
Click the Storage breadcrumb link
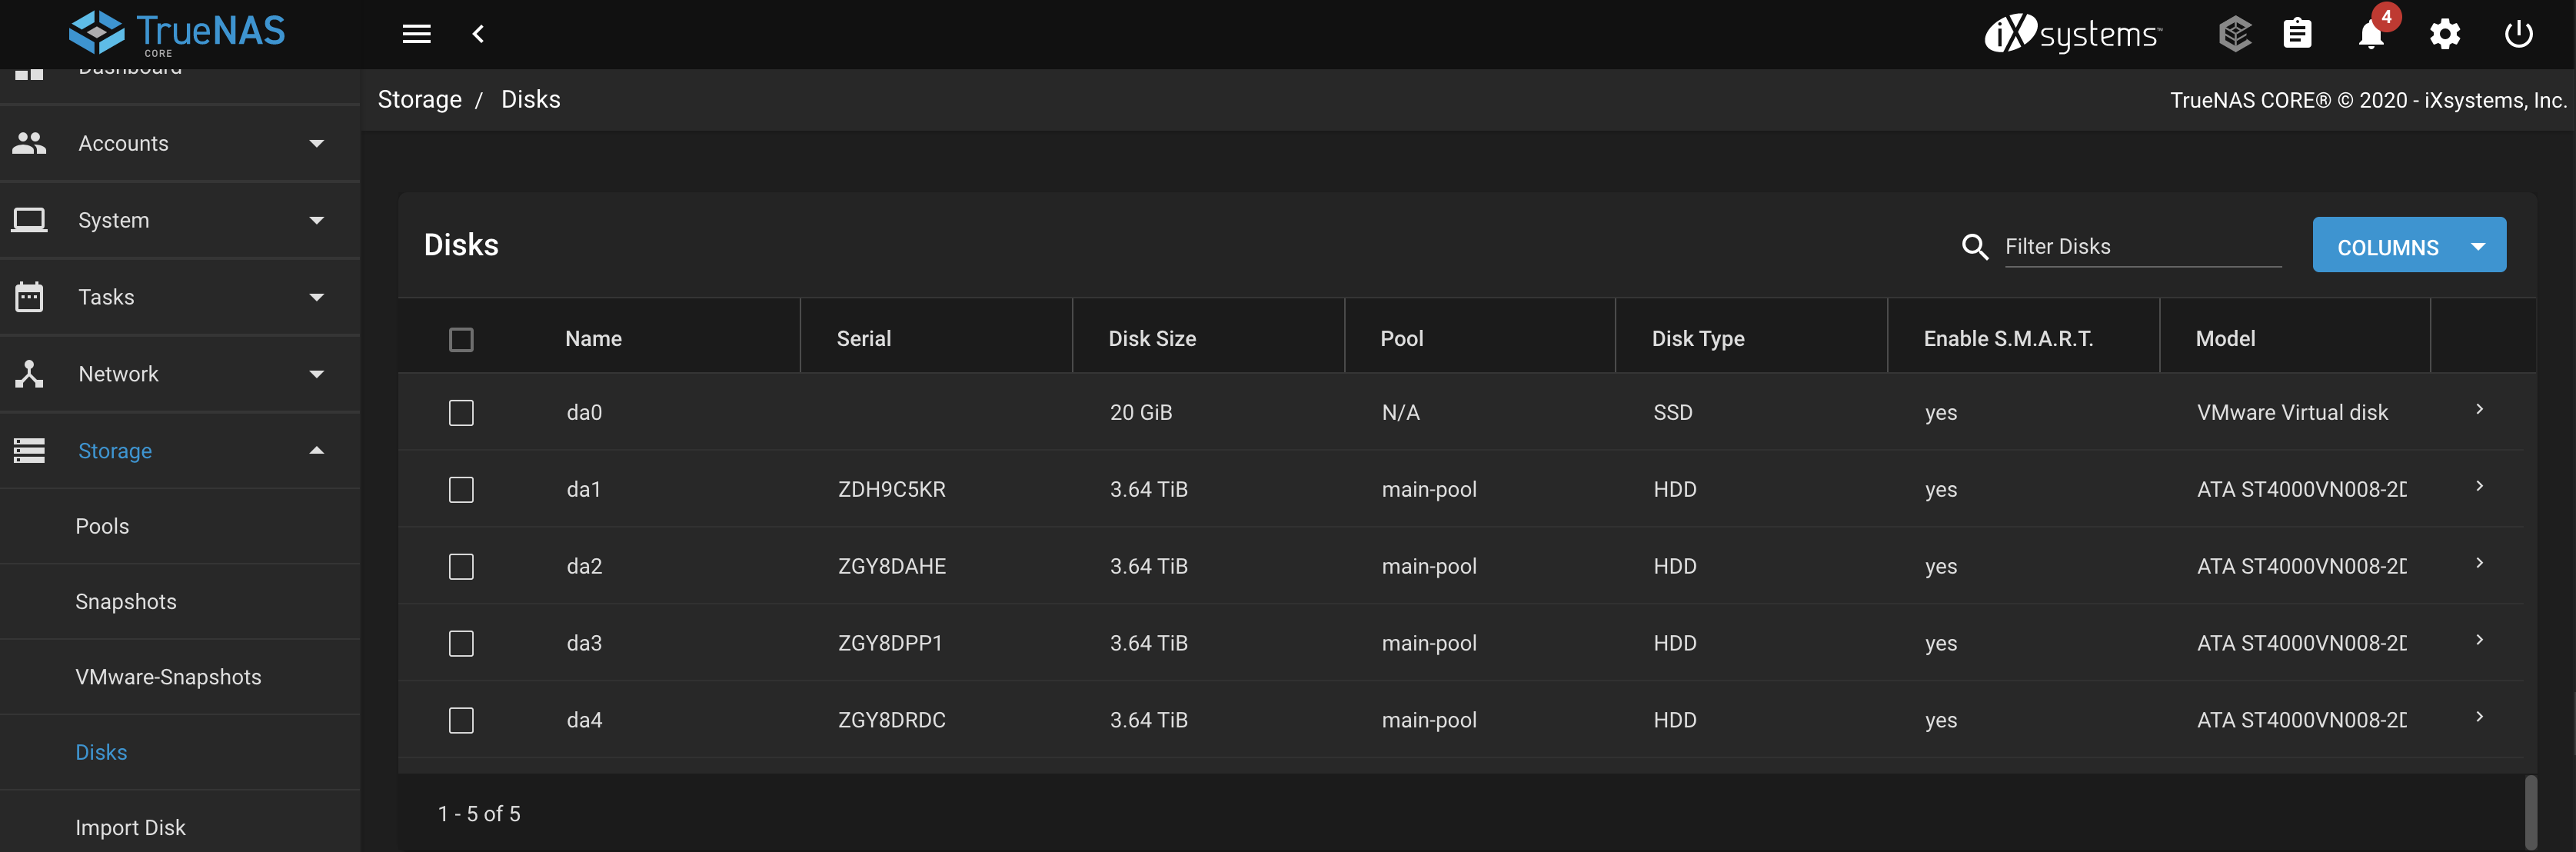pos(419,99)
